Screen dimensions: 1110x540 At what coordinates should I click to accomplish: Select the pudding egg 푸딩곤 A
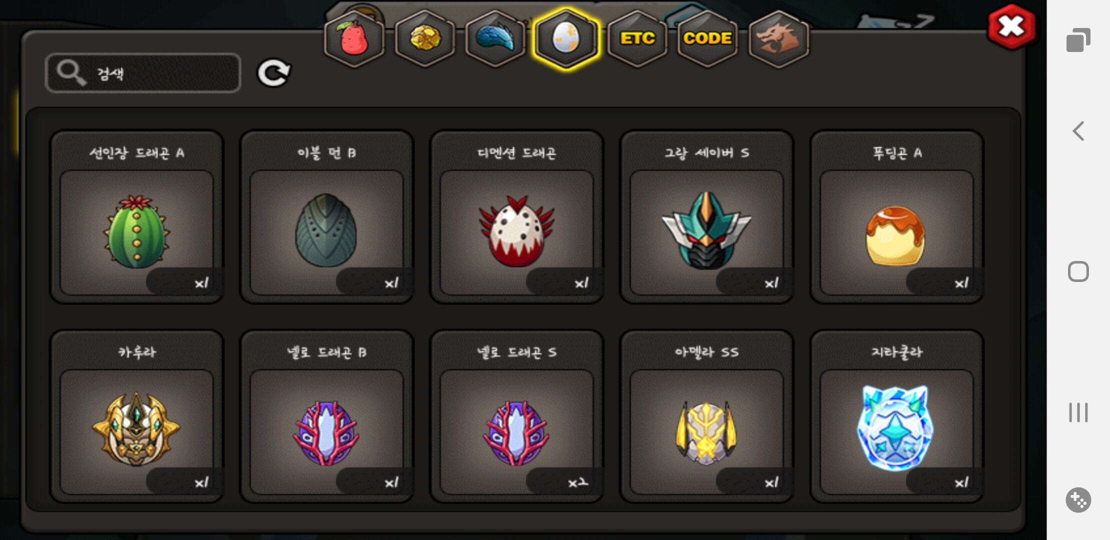pos(896,217)
